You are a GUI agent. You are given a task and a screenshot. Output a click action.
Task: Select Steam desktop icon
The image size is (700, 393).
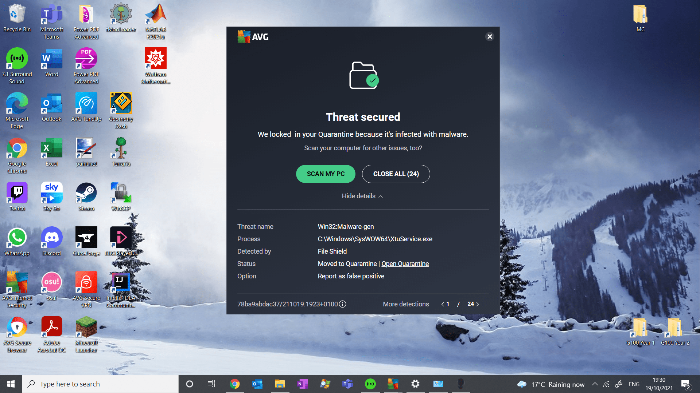pos(86,197)
